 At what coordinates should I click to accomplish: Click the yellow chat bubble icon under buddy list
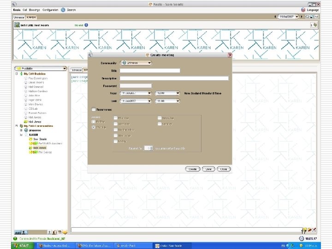pos(65,232)
